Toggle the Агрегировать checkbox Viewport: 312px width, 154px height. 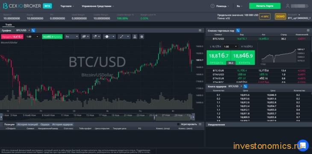tap(179, 124)
